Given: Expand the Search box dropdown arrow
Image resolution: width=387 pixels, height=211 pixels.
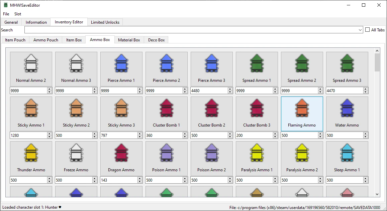Looking at the screenshot, I should [360, 30].
